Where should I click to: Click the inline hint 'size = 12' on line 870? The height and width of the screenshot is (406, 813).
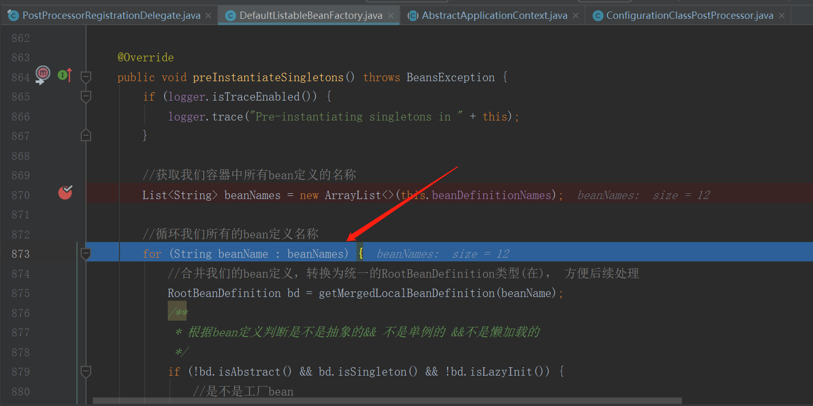tap(681, 195)
